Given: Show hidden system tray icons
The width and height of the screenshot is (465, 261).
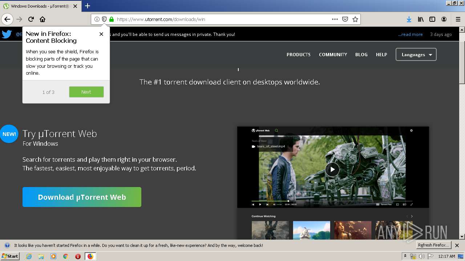Looking at the screenshot, I should 405,256.
